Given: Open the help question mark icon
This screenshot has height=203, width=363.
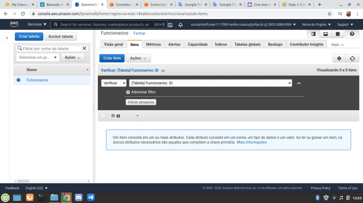Looking at the screenshot, I should pos(352,34).
